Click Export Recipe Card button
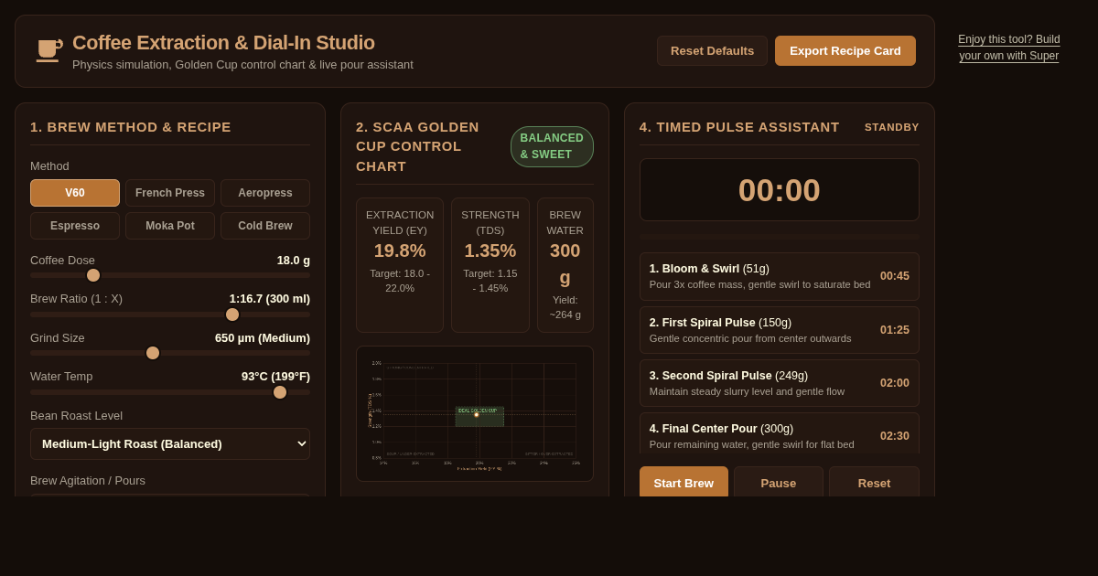1098x576 pixels. pos(845,50)
